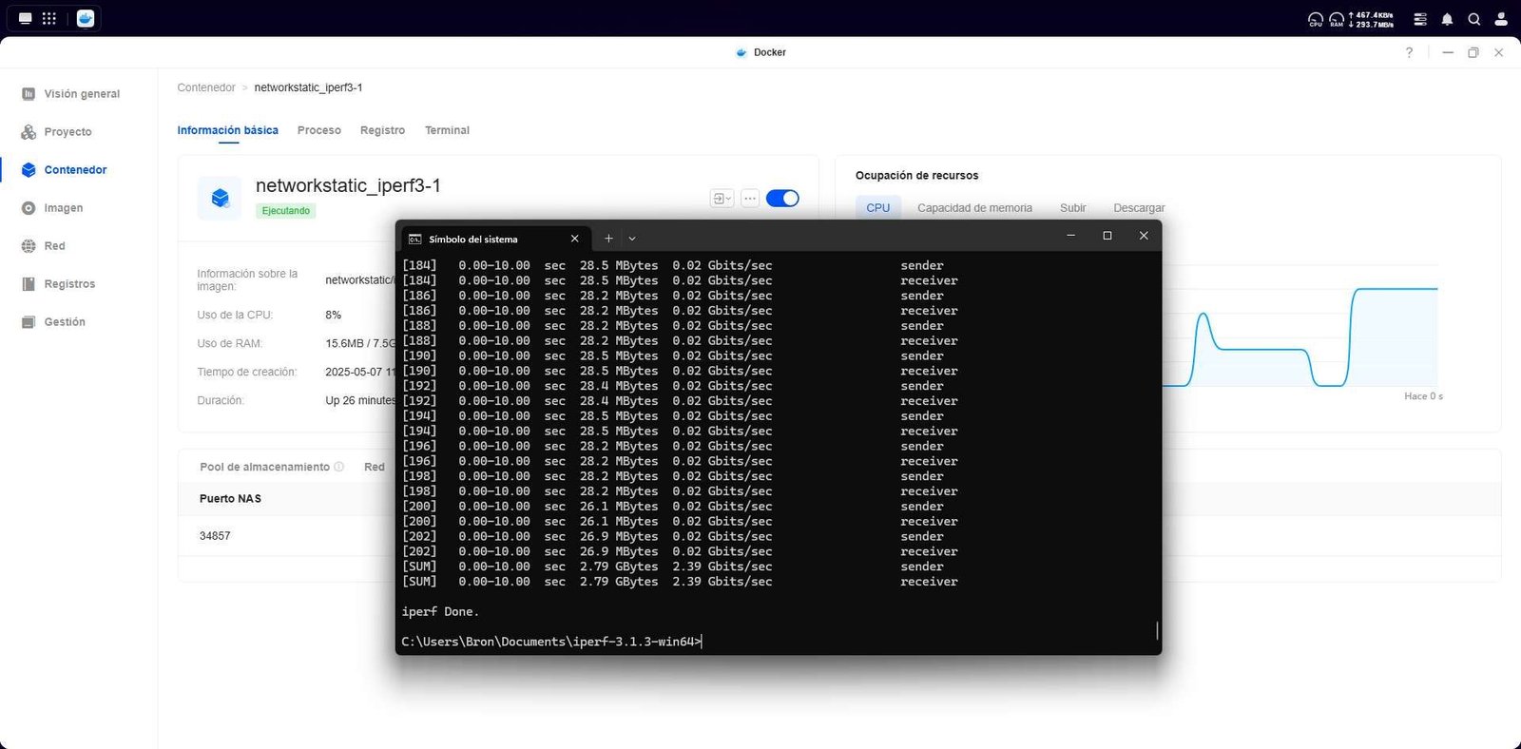
Task: Open Registros in the sidebar
Action: 69,284
